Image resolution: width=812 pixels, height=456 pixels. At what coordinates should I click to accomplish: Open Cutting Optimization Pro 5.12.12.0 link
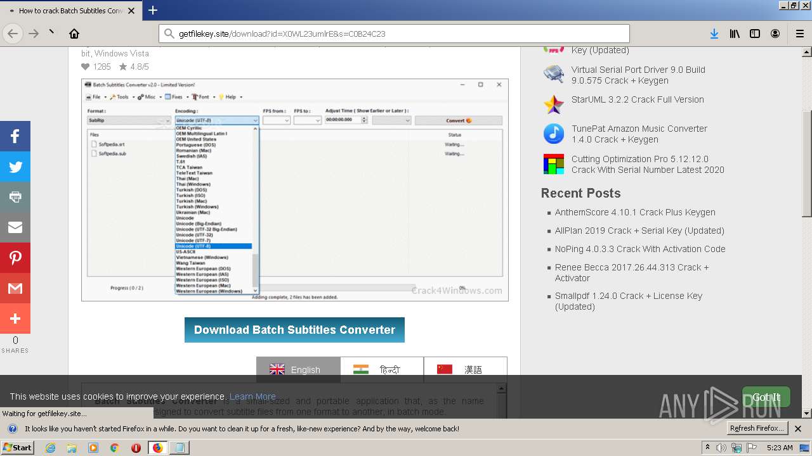click(647, 164)
